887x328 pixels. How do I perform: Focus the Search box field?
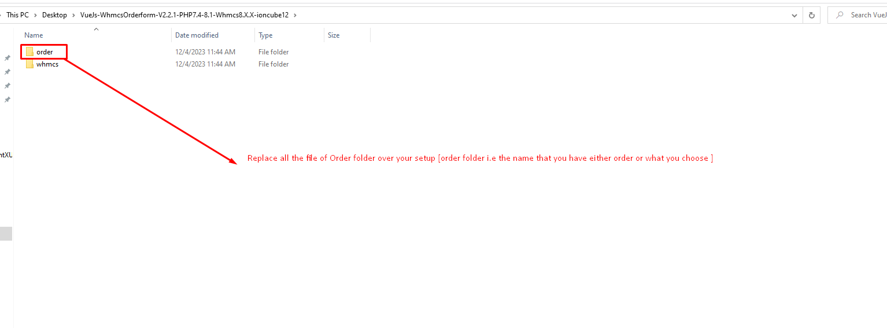click(x=867, y=15)
